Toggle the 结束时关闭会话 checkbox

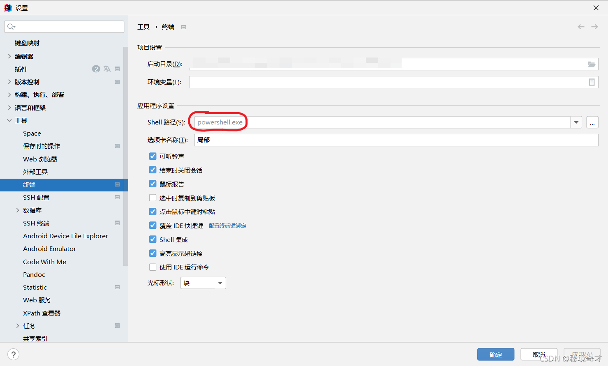pyautogui.click(x=153, y=170)
